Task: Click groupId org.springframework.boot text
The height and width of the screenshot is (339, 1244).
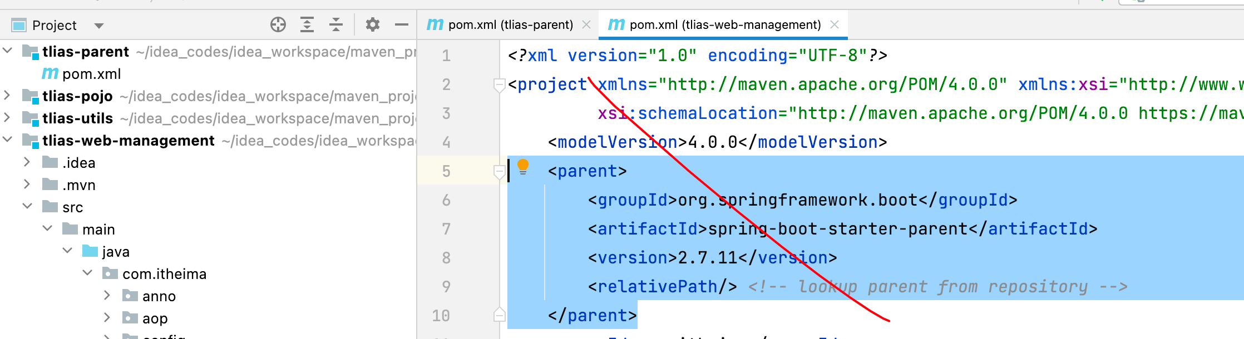Action: click(802, 200)
